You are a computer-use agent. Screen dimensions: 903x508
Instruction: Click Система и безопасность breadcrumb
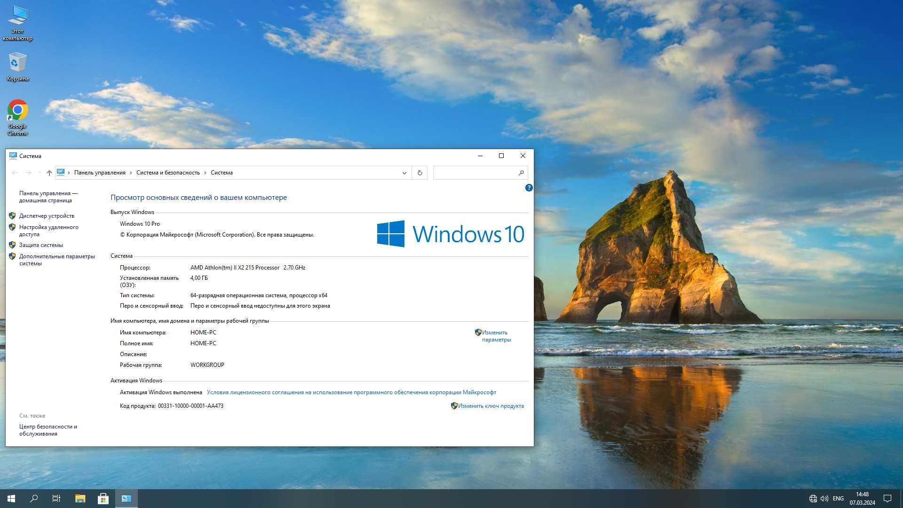(x=168, y=173)
